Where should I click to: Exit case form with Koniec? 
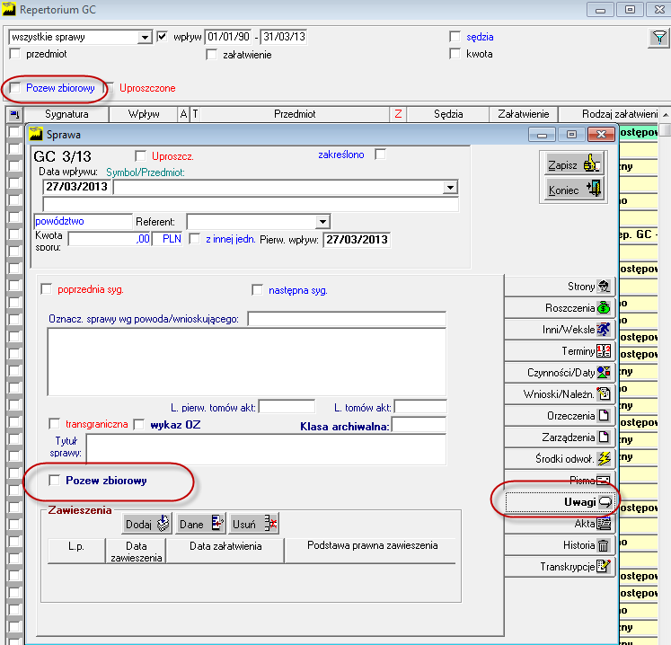point(574,190)
